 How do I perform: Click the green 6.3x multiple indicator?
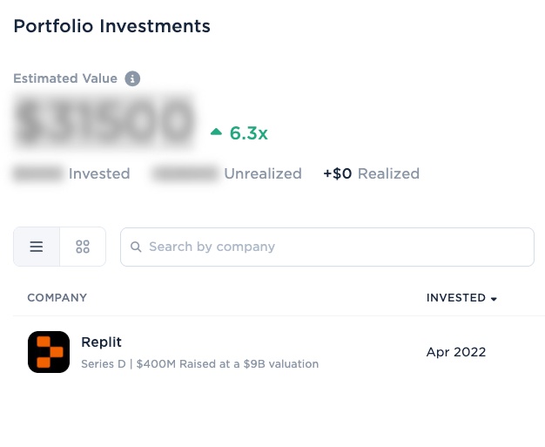(x=248, y=133)
